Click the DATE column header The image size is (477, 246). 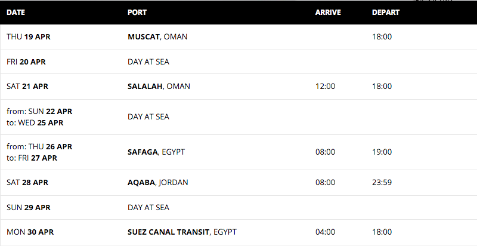pos(16,13)
